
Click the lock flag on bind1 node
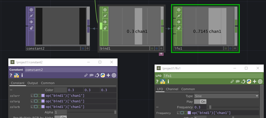(105, 28)
